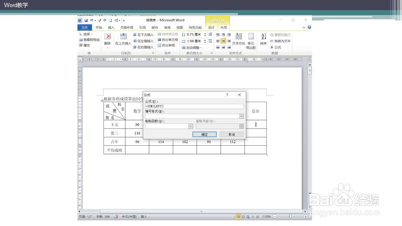Open the References (引用) tab
The height and width of the screenshot is (226, 402).
[142, 28]
